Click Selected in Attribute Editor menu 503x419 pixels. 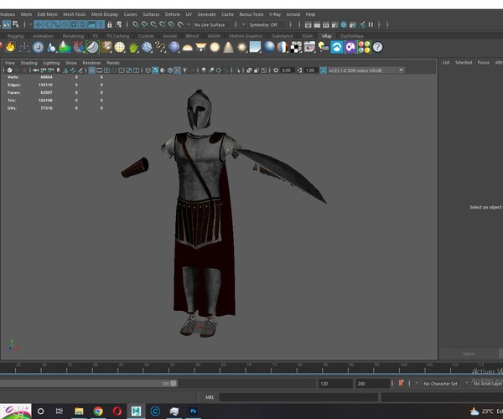pos(464,63)
